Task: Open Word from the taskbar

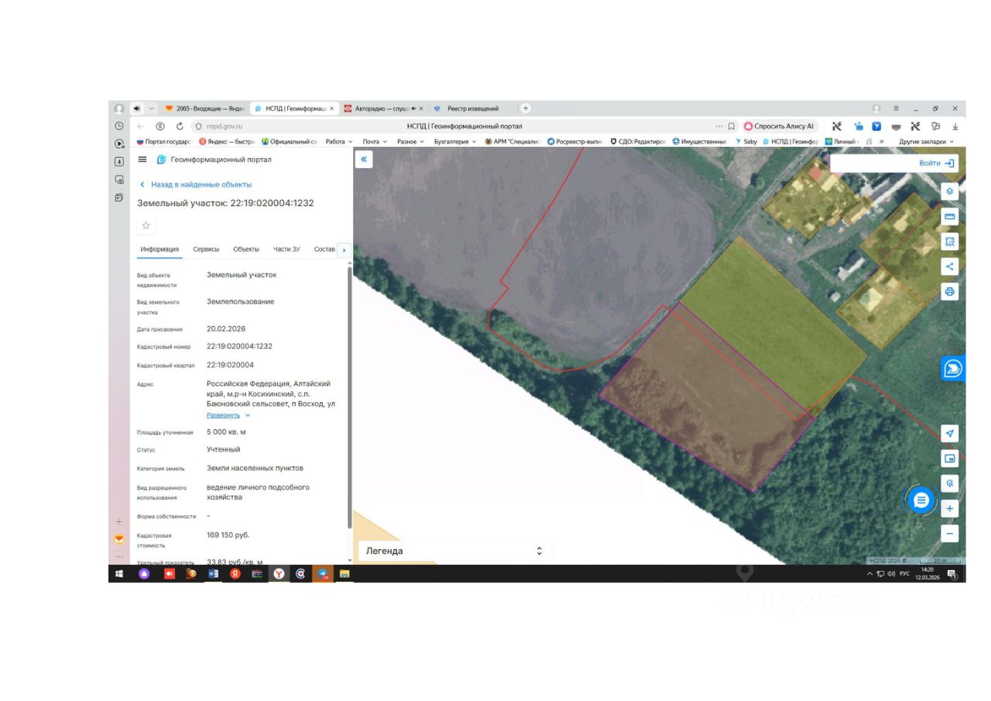Action: 213,574
